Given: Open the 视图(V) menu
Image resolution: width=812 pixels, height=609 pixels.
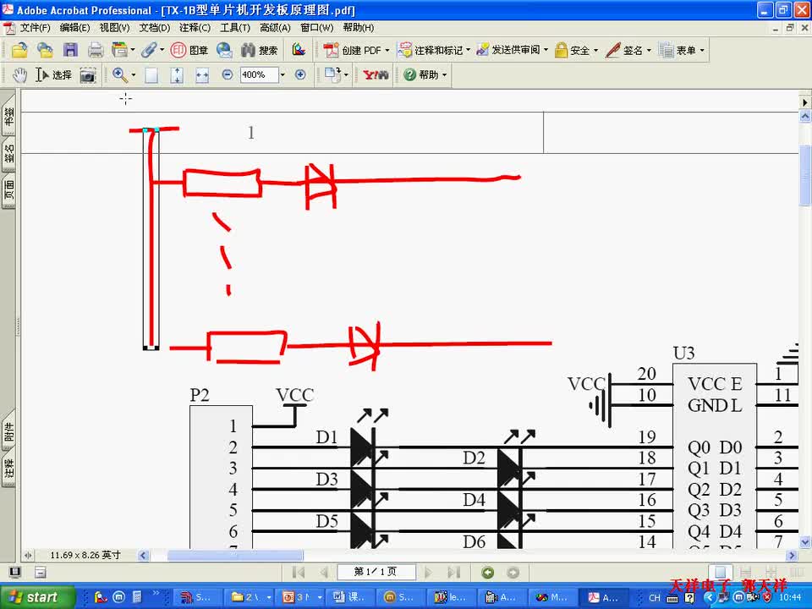Looking at the screenshot, I should pos(114,27).
